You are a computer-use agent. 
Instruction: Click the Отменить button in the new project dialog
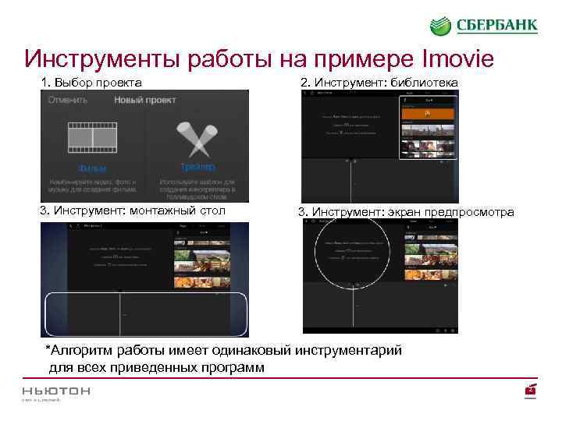point(67,100)
